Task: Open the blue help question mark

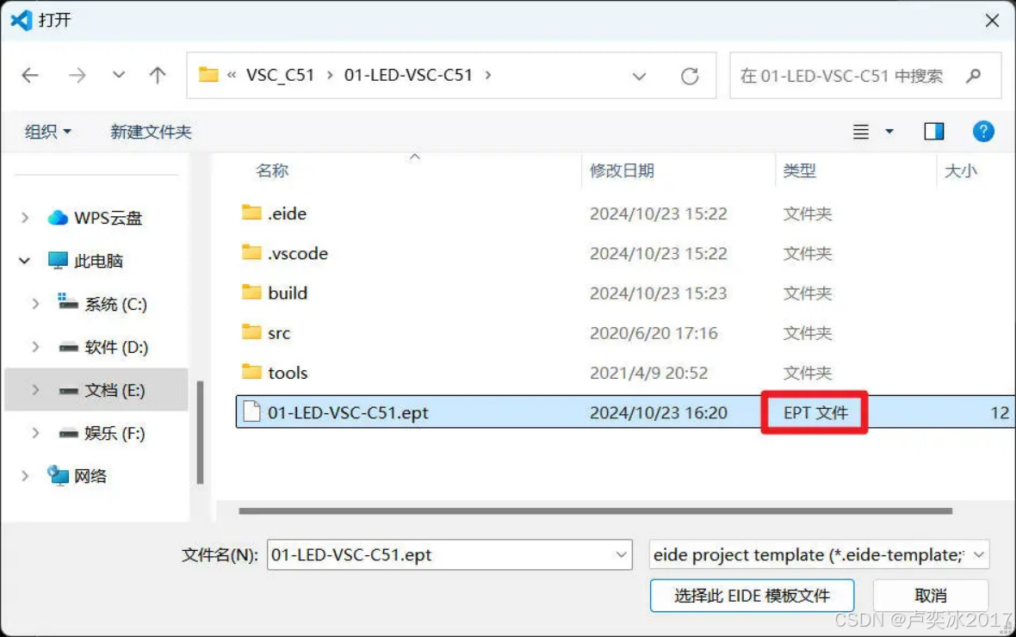Action: click(x=983, y=132)
